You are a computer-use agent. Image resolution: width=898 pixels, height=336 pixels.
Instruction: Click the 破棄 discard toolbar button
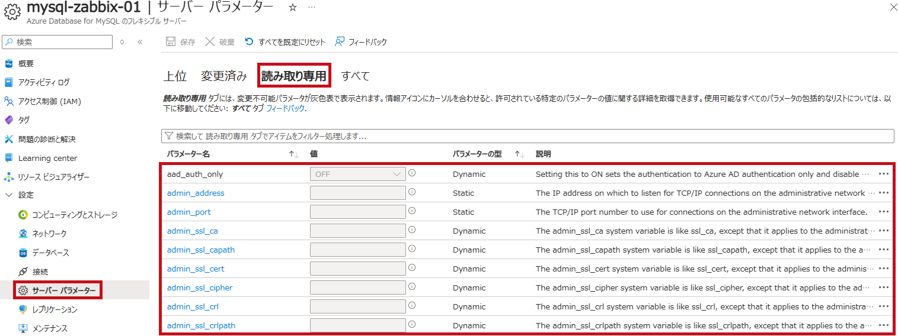[x=220, y=42]
